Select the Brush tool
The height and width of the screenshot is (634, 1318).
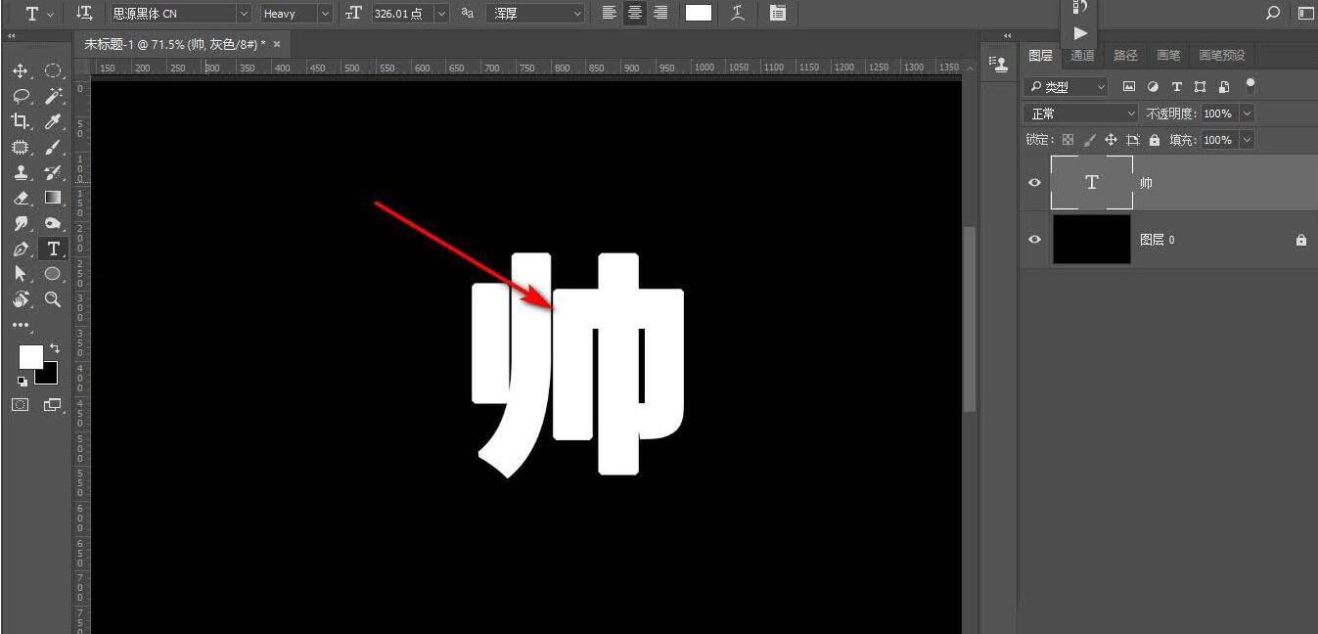(53, 147)
